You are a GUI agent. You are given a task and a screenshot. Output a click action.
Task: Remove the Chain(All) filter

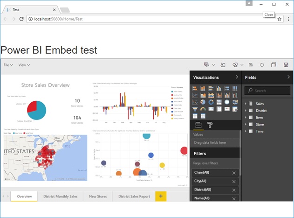[234, 173]
